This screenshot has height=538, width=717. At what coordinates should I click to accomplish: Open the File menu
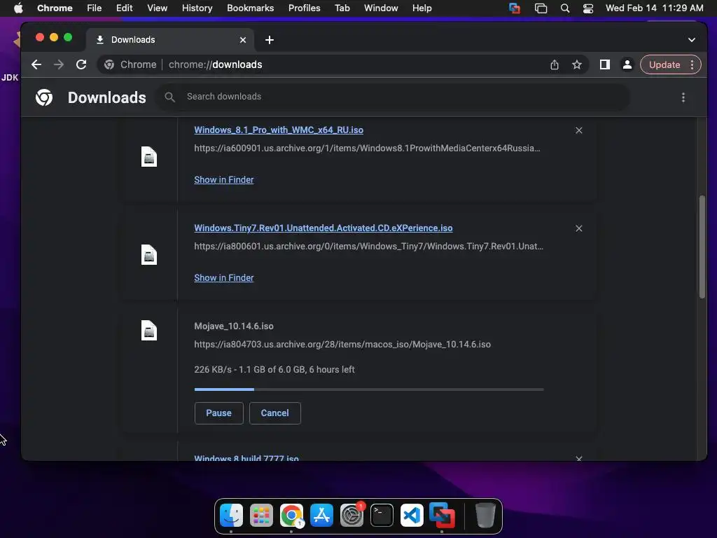pos(95,8)
